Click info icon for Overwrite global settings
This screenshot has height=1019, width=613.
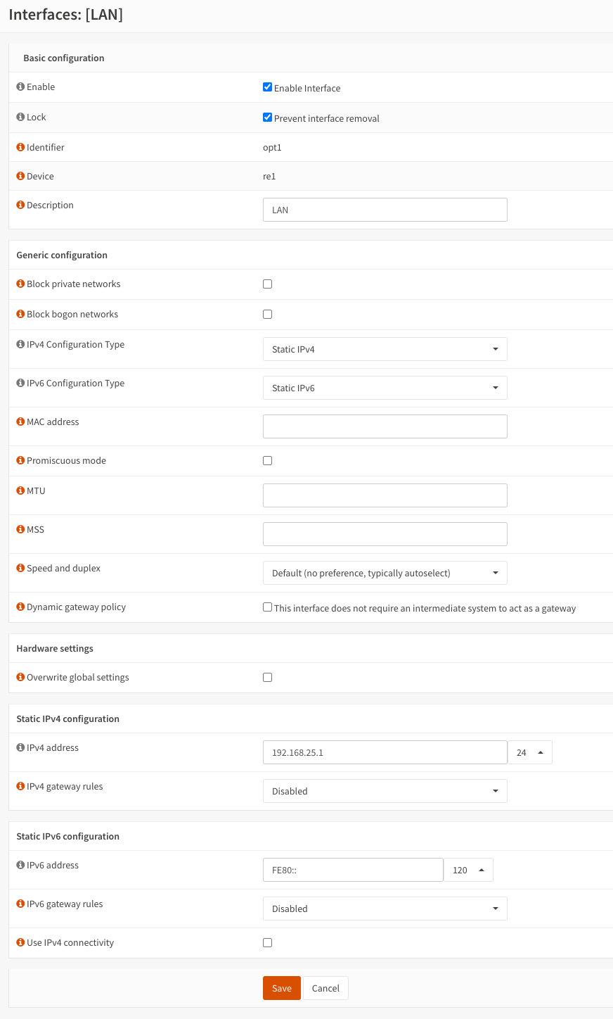(20, 677)
